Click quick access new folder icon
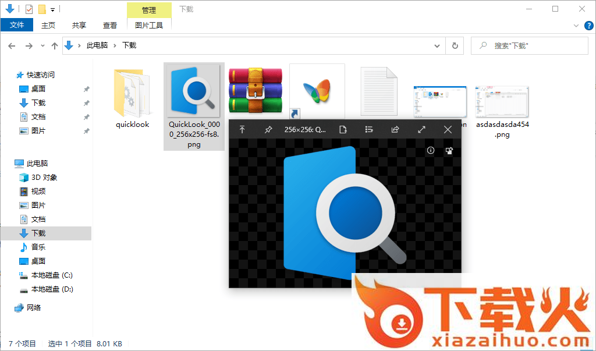The width and height of the screenshot is (596, 351). coord(42,9)
